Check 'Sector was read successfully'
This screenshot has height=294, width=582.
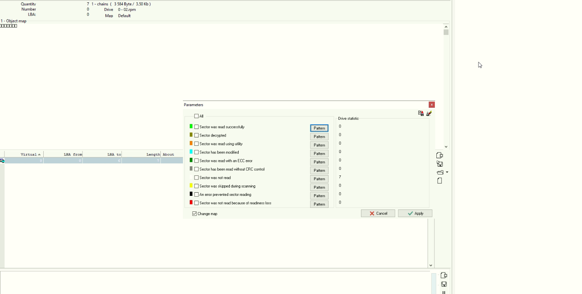[196, 127]
